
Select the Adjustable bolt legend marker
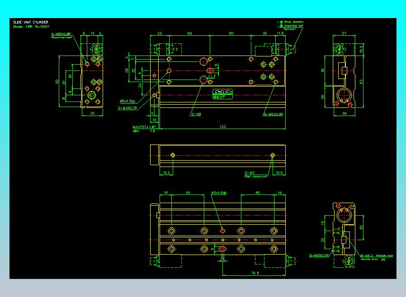tap(282, 26)
